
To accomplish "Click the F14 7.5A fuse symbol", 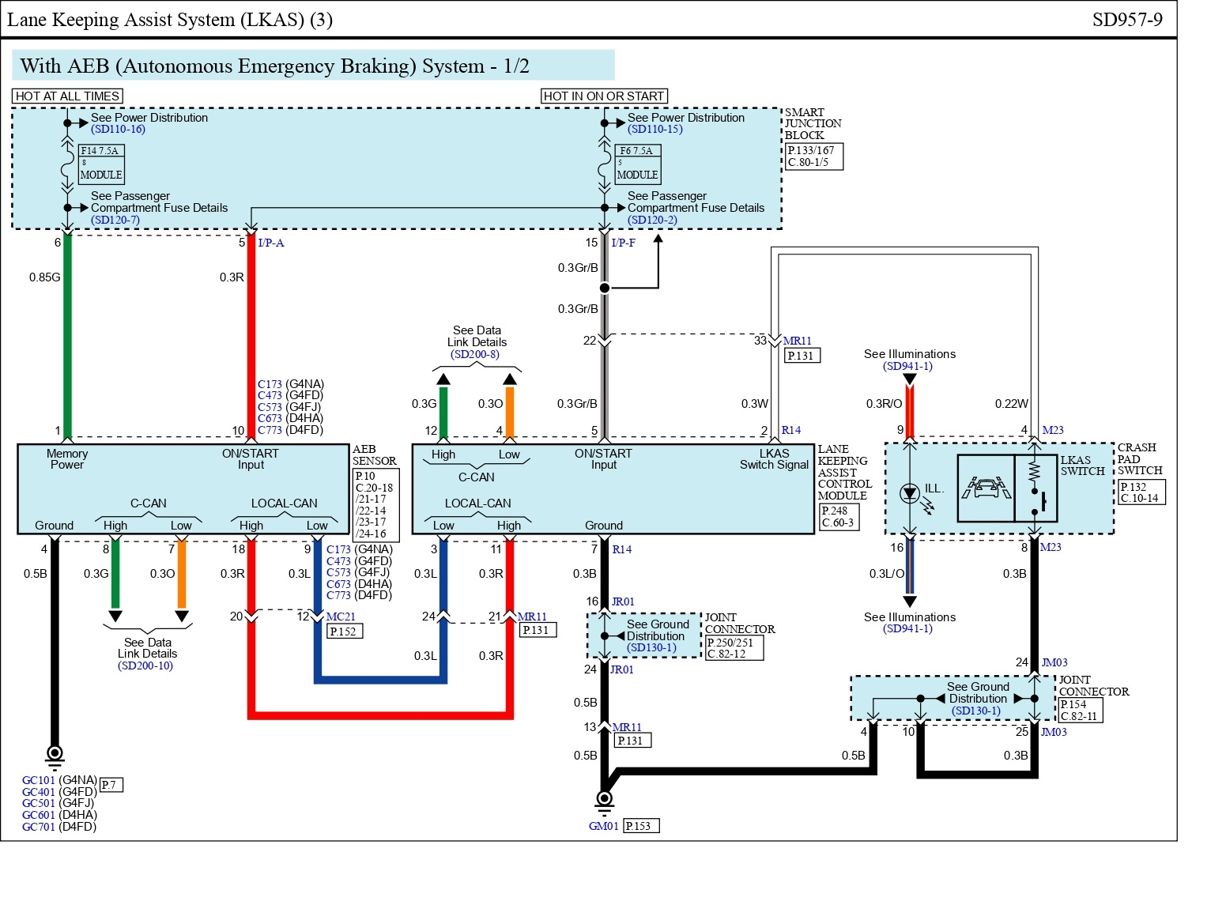I will click(67, 163).
